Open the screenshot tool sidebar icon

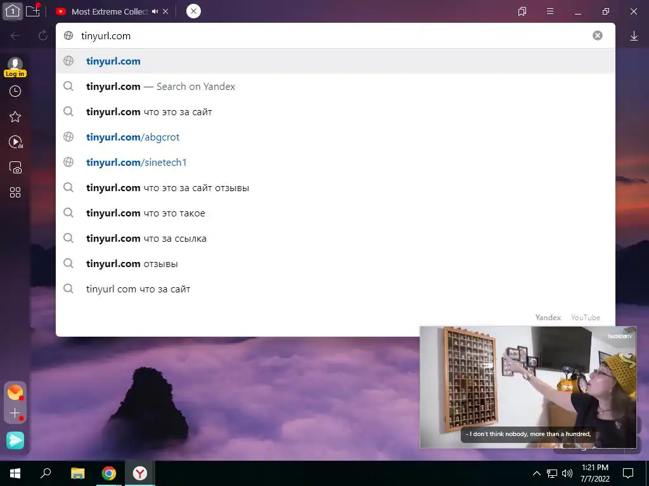tap(16, 167)
